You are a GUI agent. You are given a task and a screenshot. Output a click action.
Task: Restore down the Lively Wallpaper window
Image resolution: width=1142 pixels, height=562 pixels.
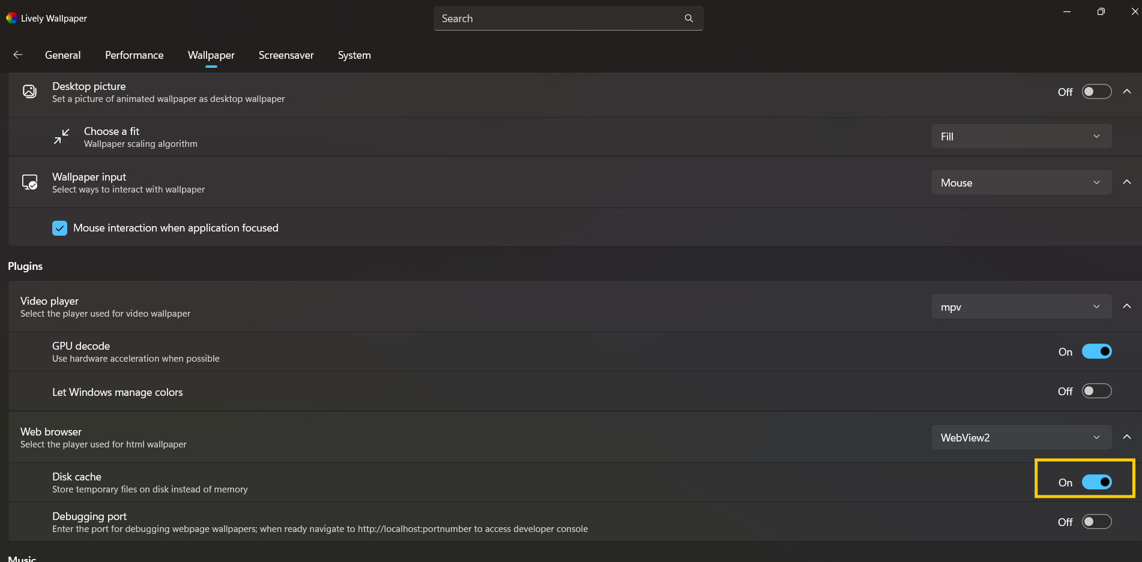pos(1101,11)
